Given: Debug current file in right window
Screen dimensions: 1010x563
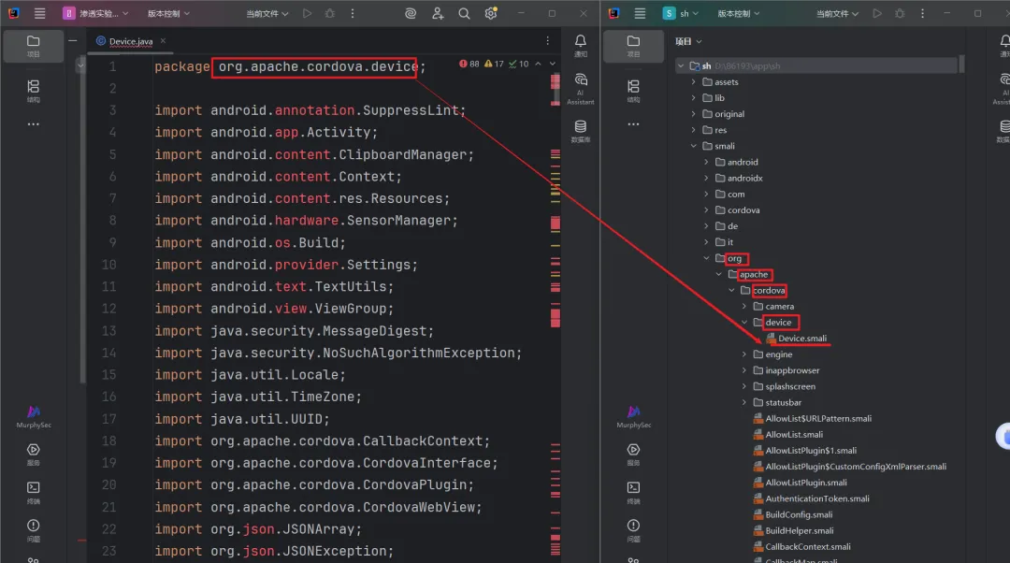Looking at the screenshot, I should [900, 13].
